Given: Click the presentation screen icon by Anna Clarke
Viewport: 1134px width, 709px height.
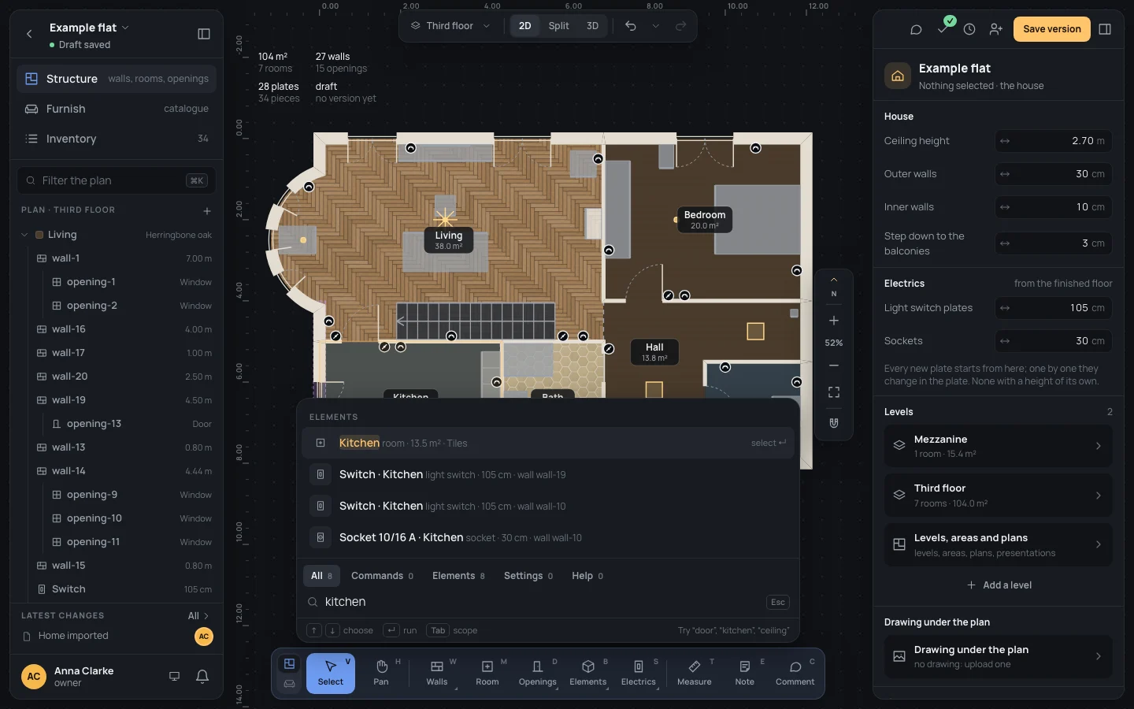Looking at the screenshot, I should tap(175, 676).
